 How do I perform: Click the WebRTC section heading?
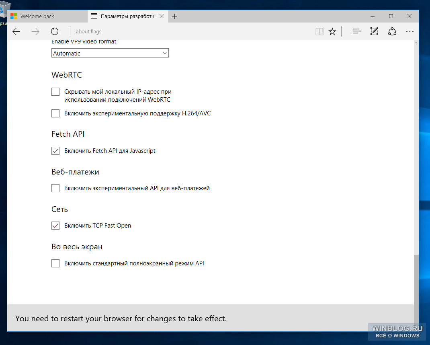[67, 75]
